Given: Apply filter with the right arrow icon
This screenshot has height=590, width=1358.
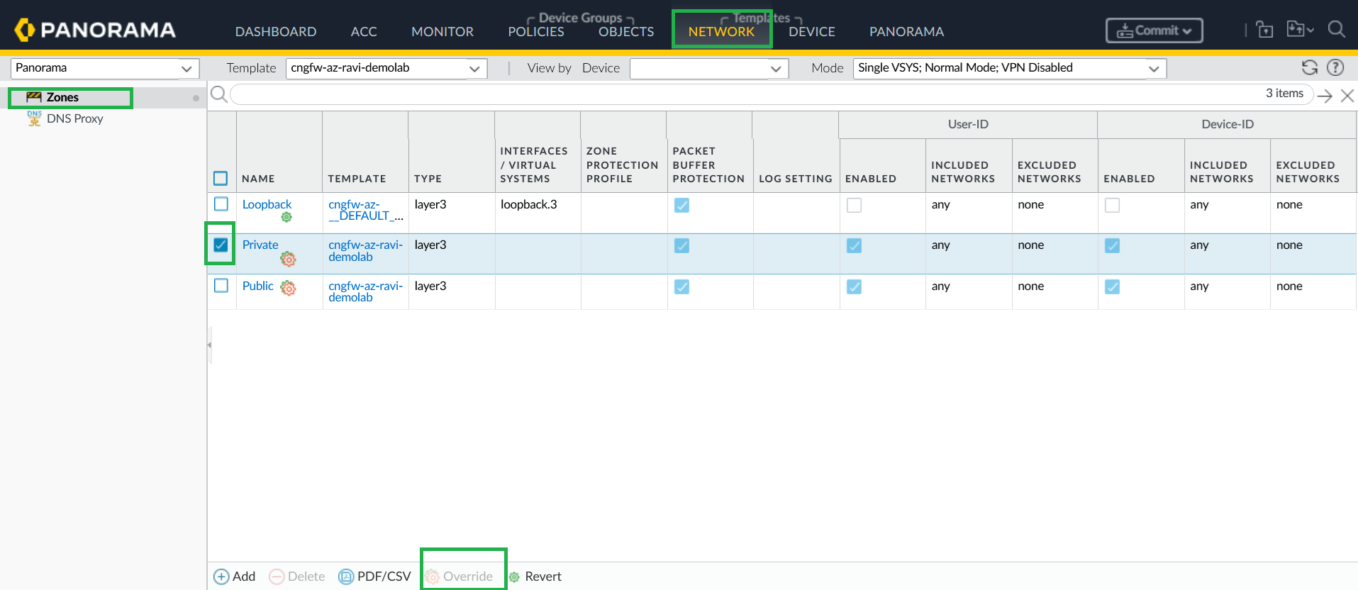Looking at the screenshot, I should click(x=1324, y=96).
